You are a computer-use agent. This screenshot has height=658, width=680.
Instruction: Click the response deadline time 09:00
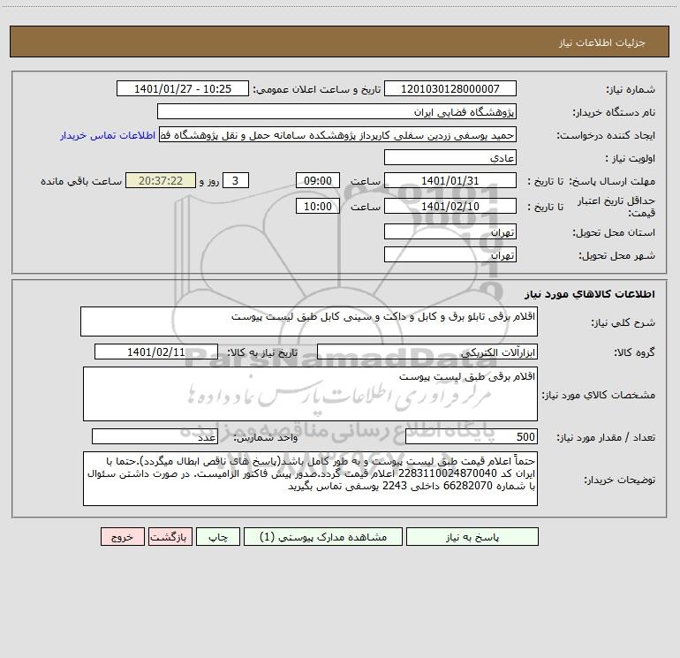(x=317, y=180)
